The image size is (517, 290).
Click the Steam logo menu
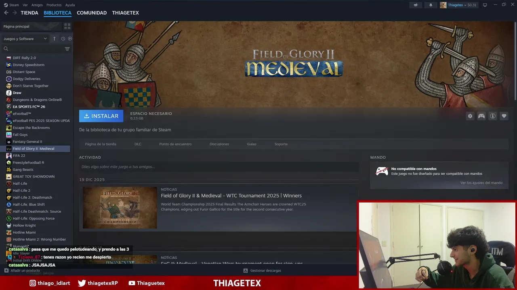tap(11, 5)
